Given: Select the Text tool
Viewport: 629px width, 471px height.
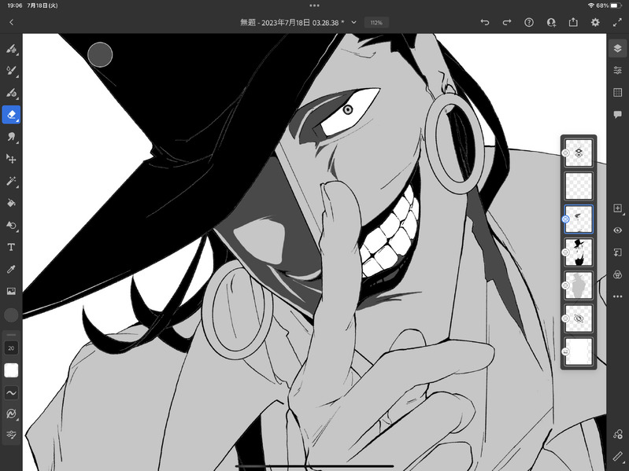Looking at the screenshot, I should [x=11, y=247].
